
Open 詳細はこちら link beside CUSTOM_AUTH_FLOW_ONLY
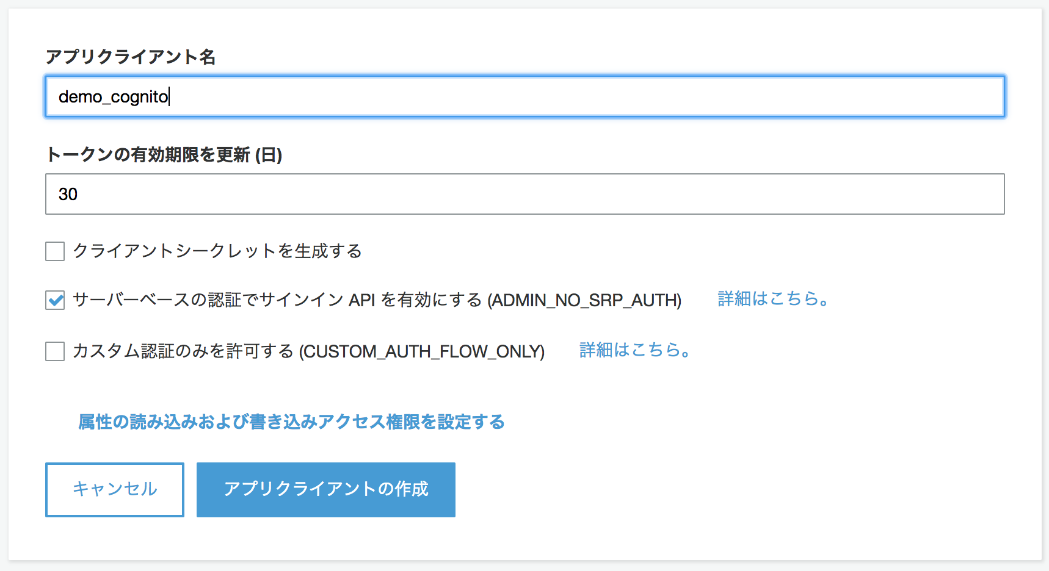635,350
